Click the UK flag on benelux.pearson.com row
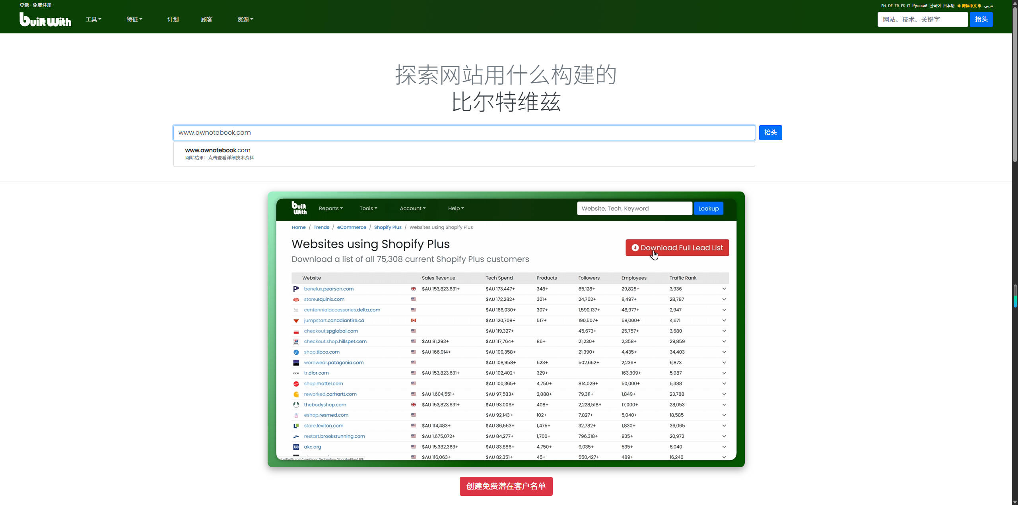This screenshot has height=505, width=1018. click(414, 289)
